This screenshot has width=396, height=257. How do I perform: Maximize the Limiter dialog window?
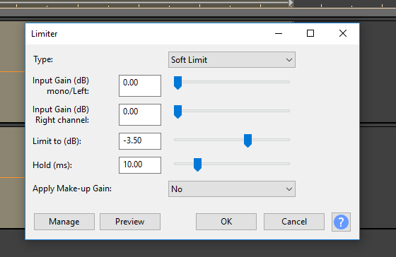click(x=310, y=33)
